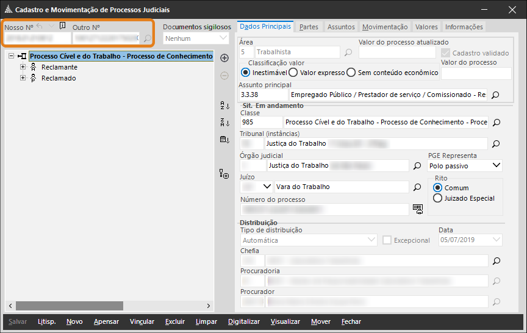Open the Documentos sigilosos dropdown

223,38
